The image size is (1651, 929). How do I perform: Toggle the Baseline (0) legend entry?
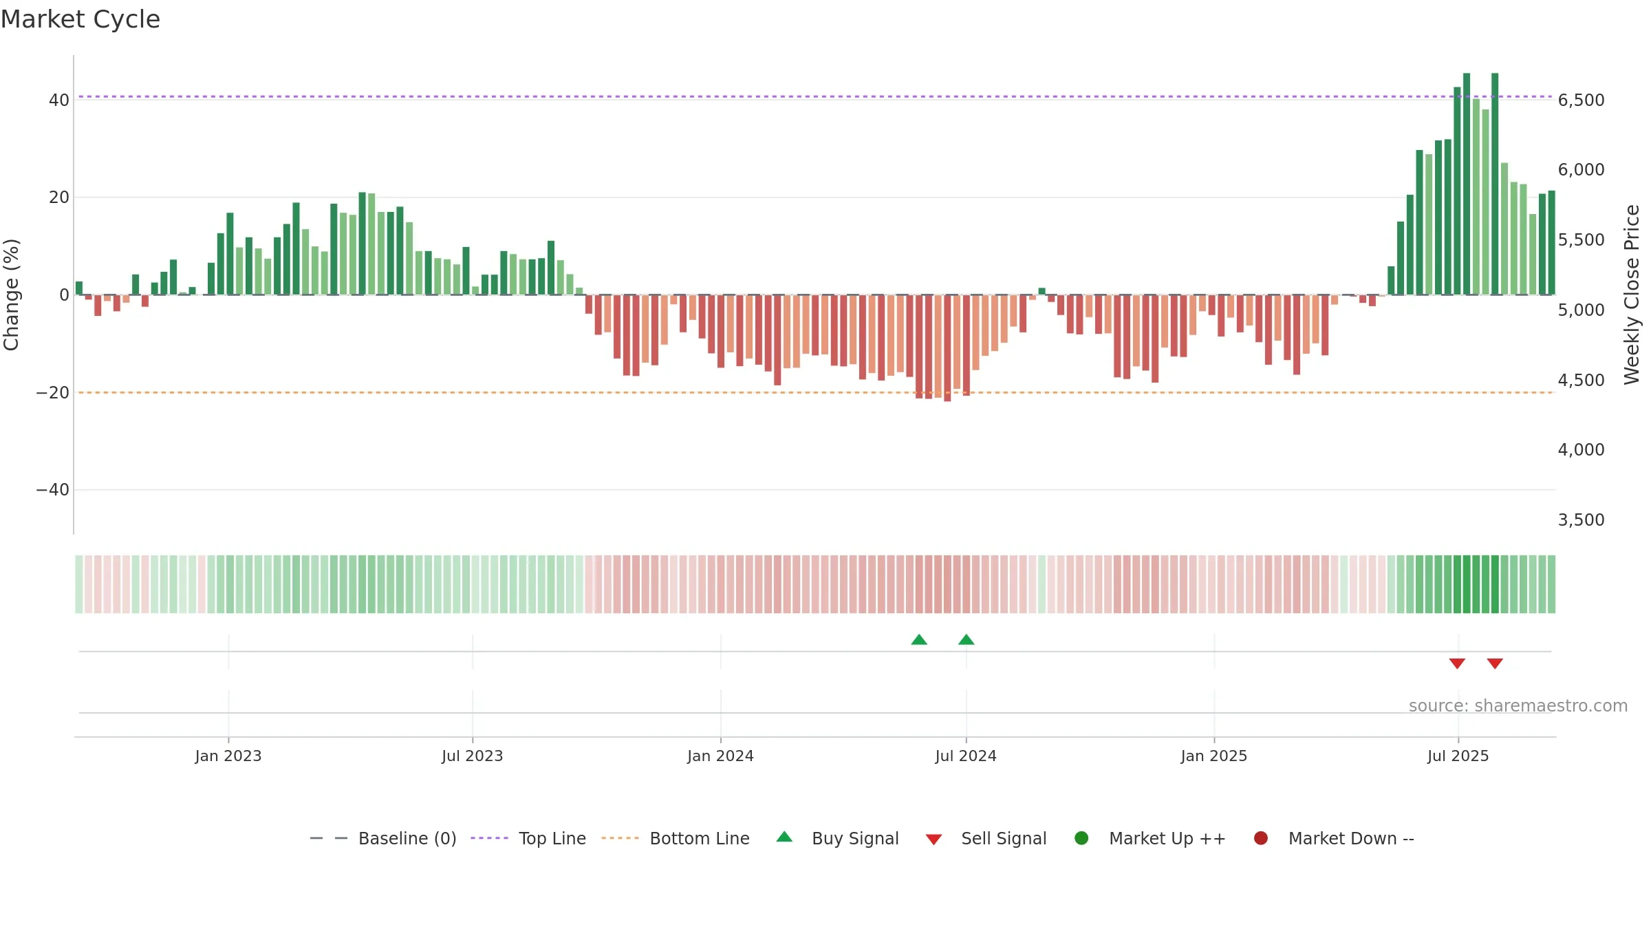383,838
